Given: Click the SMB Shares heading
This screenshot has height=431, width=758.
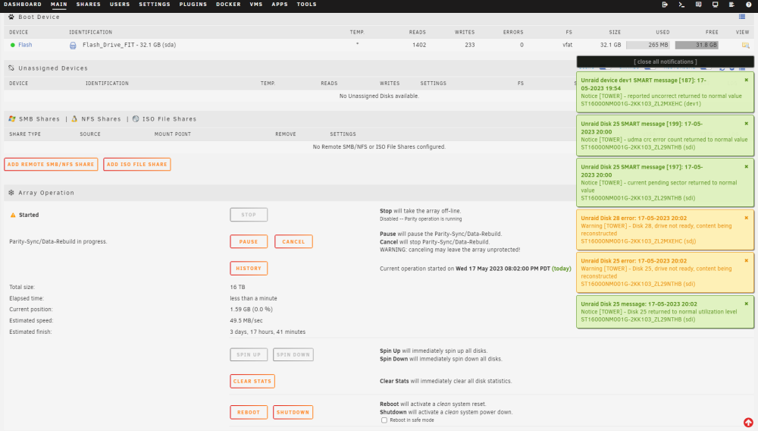Looking at the screenshot, I should tap(39, 119).
